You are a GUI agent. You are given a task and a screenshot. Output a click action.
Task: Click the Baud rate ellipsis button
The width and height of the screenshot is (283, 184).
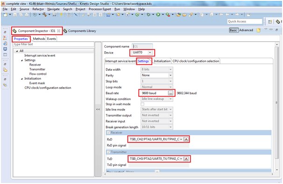click(x=170, y=93)
